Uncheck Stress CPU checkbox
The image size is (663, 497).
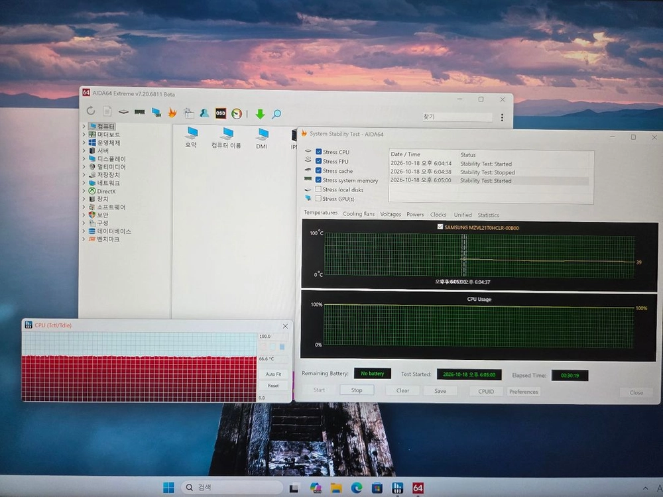click(x=319, y=151)
